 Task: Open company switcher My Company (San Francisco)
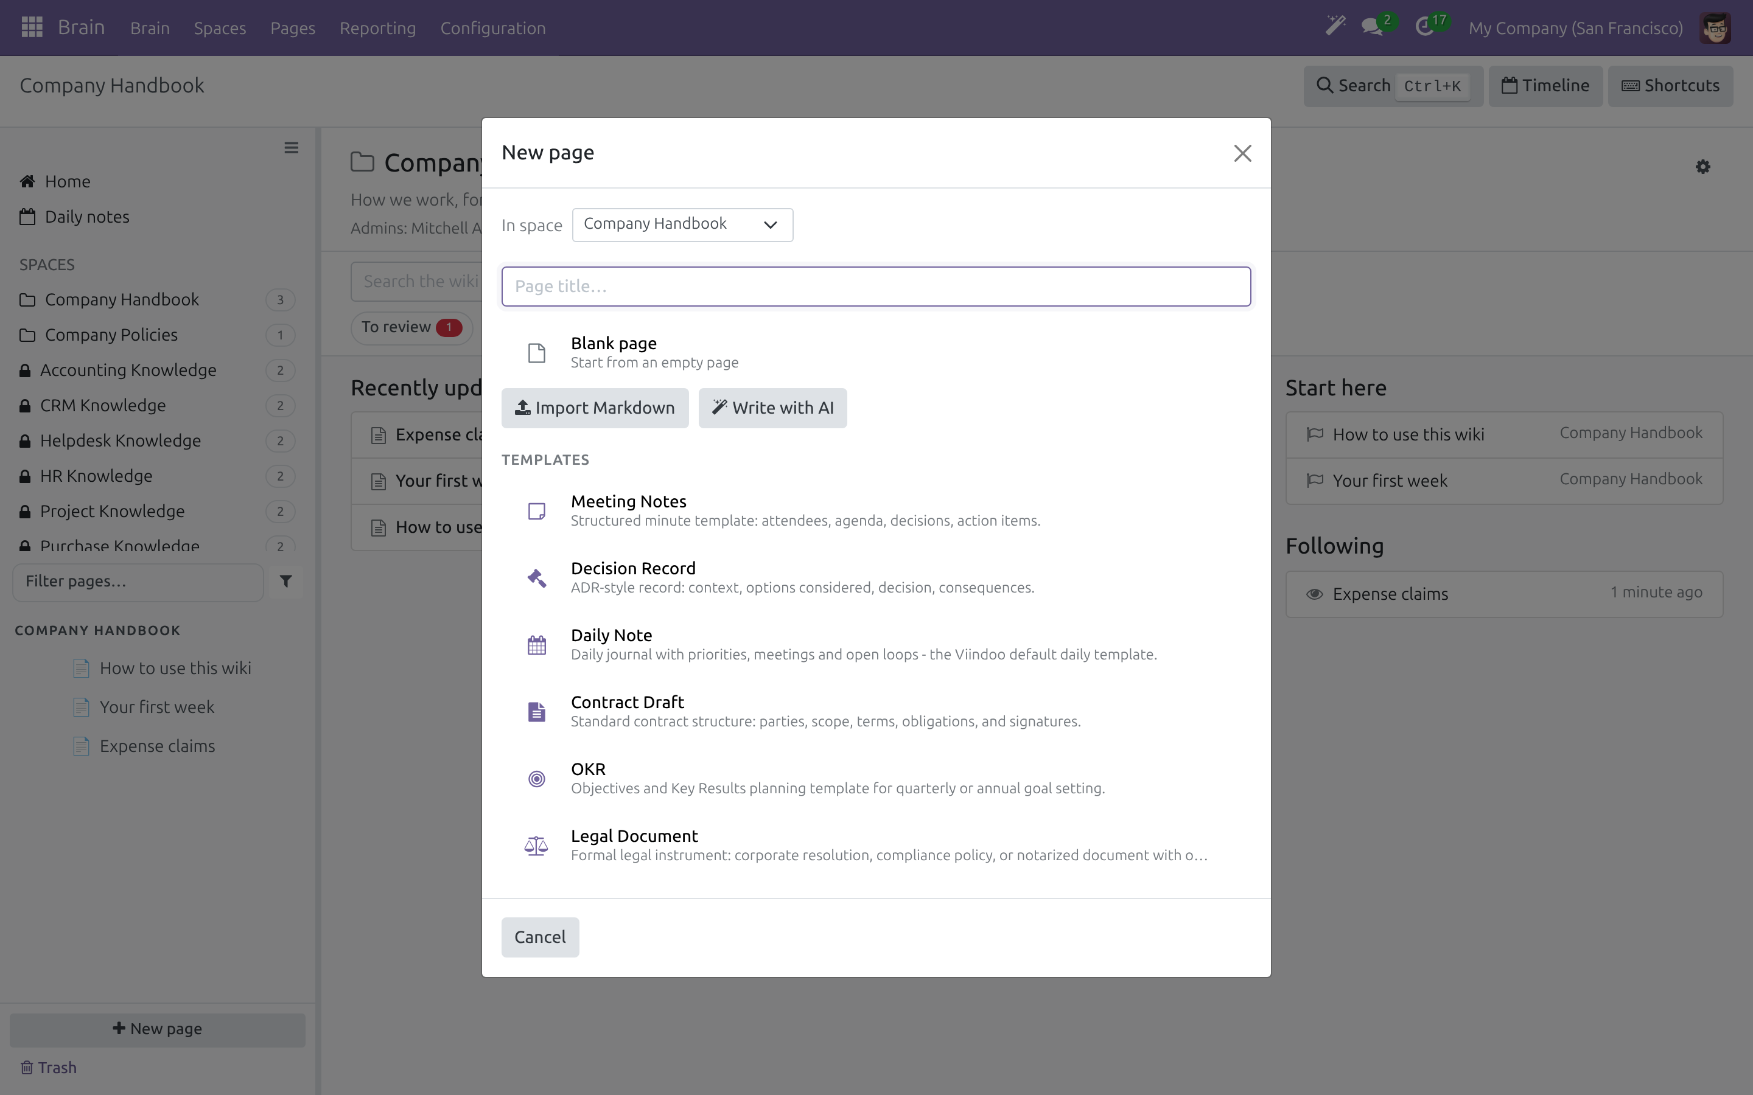point(1575,27)
